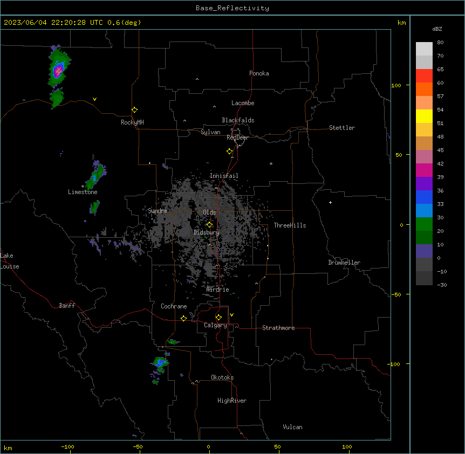Click the HighRiver label

click(x=232, y=401)
